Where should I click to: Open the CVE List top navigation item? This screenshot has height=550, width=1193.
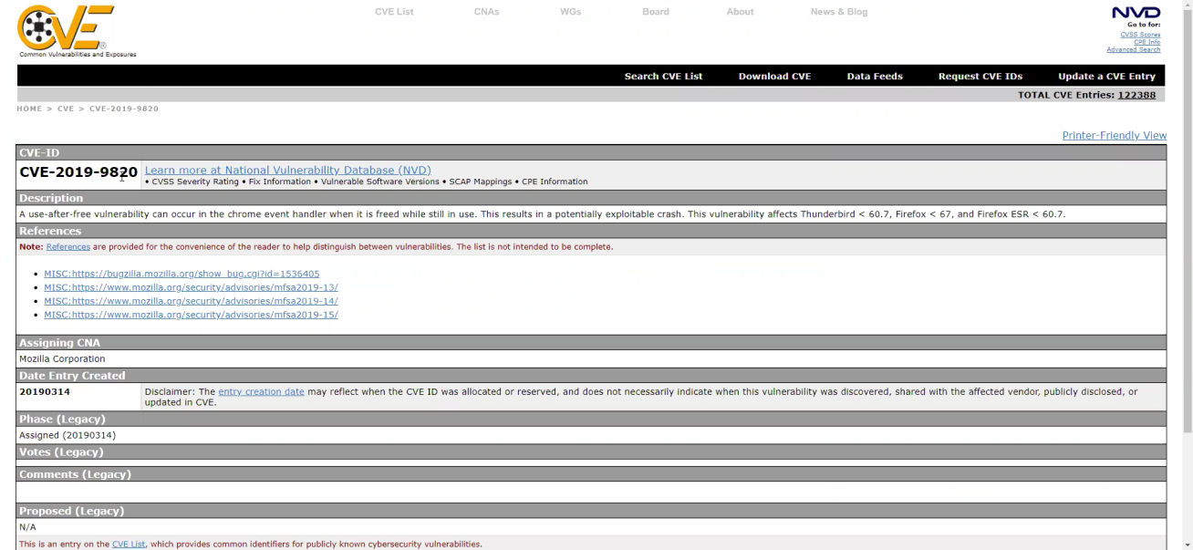pyautogui.click(x=393, y=12)
